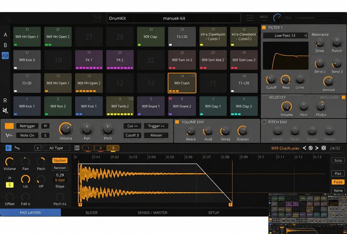Click the 909 Crash.wav sample name
This screenshot has width=347, height=234.
(x=285, y=148)
